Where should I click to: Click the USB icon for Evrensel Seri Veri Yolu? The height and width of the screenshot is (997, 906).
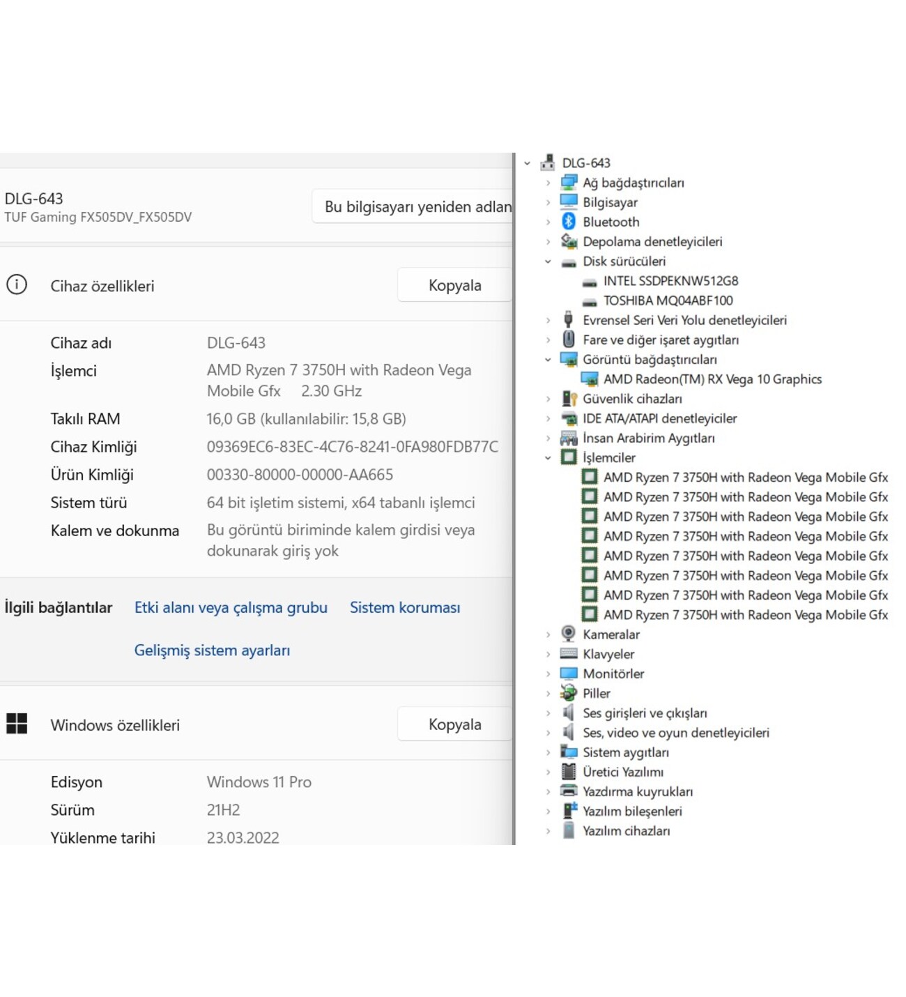point(569,319)
